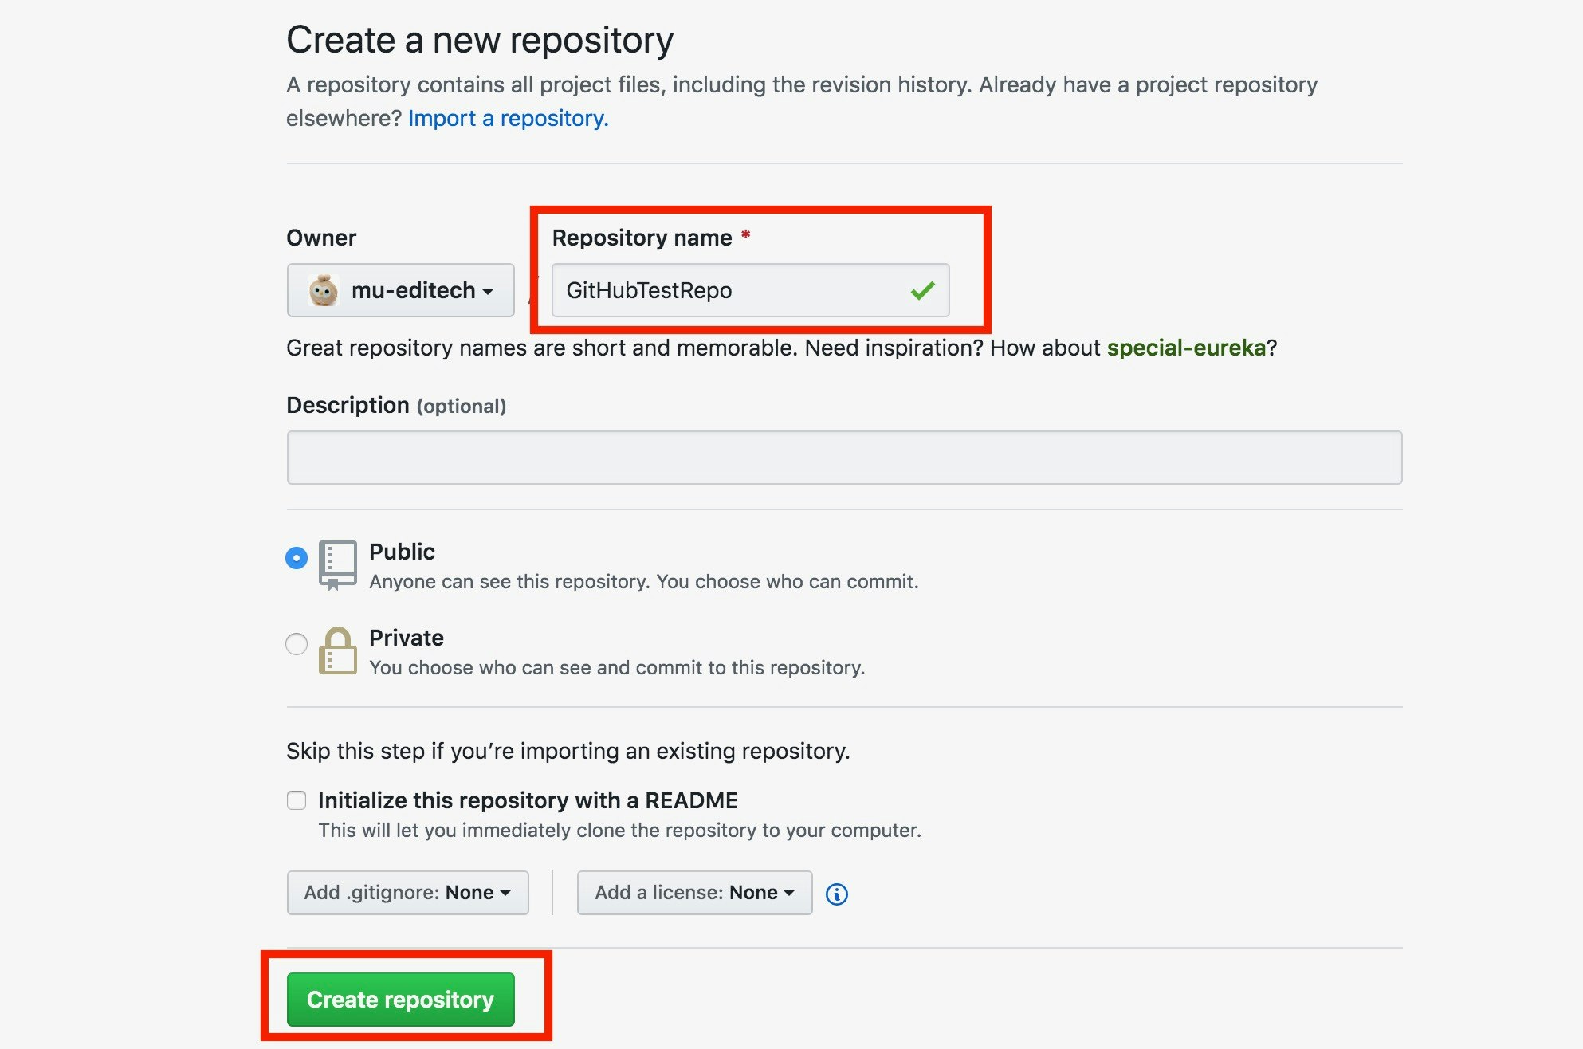This screenshot has height=1049, width=1583.
Task: Click the Public repository book icon
Action: [337, 564]
